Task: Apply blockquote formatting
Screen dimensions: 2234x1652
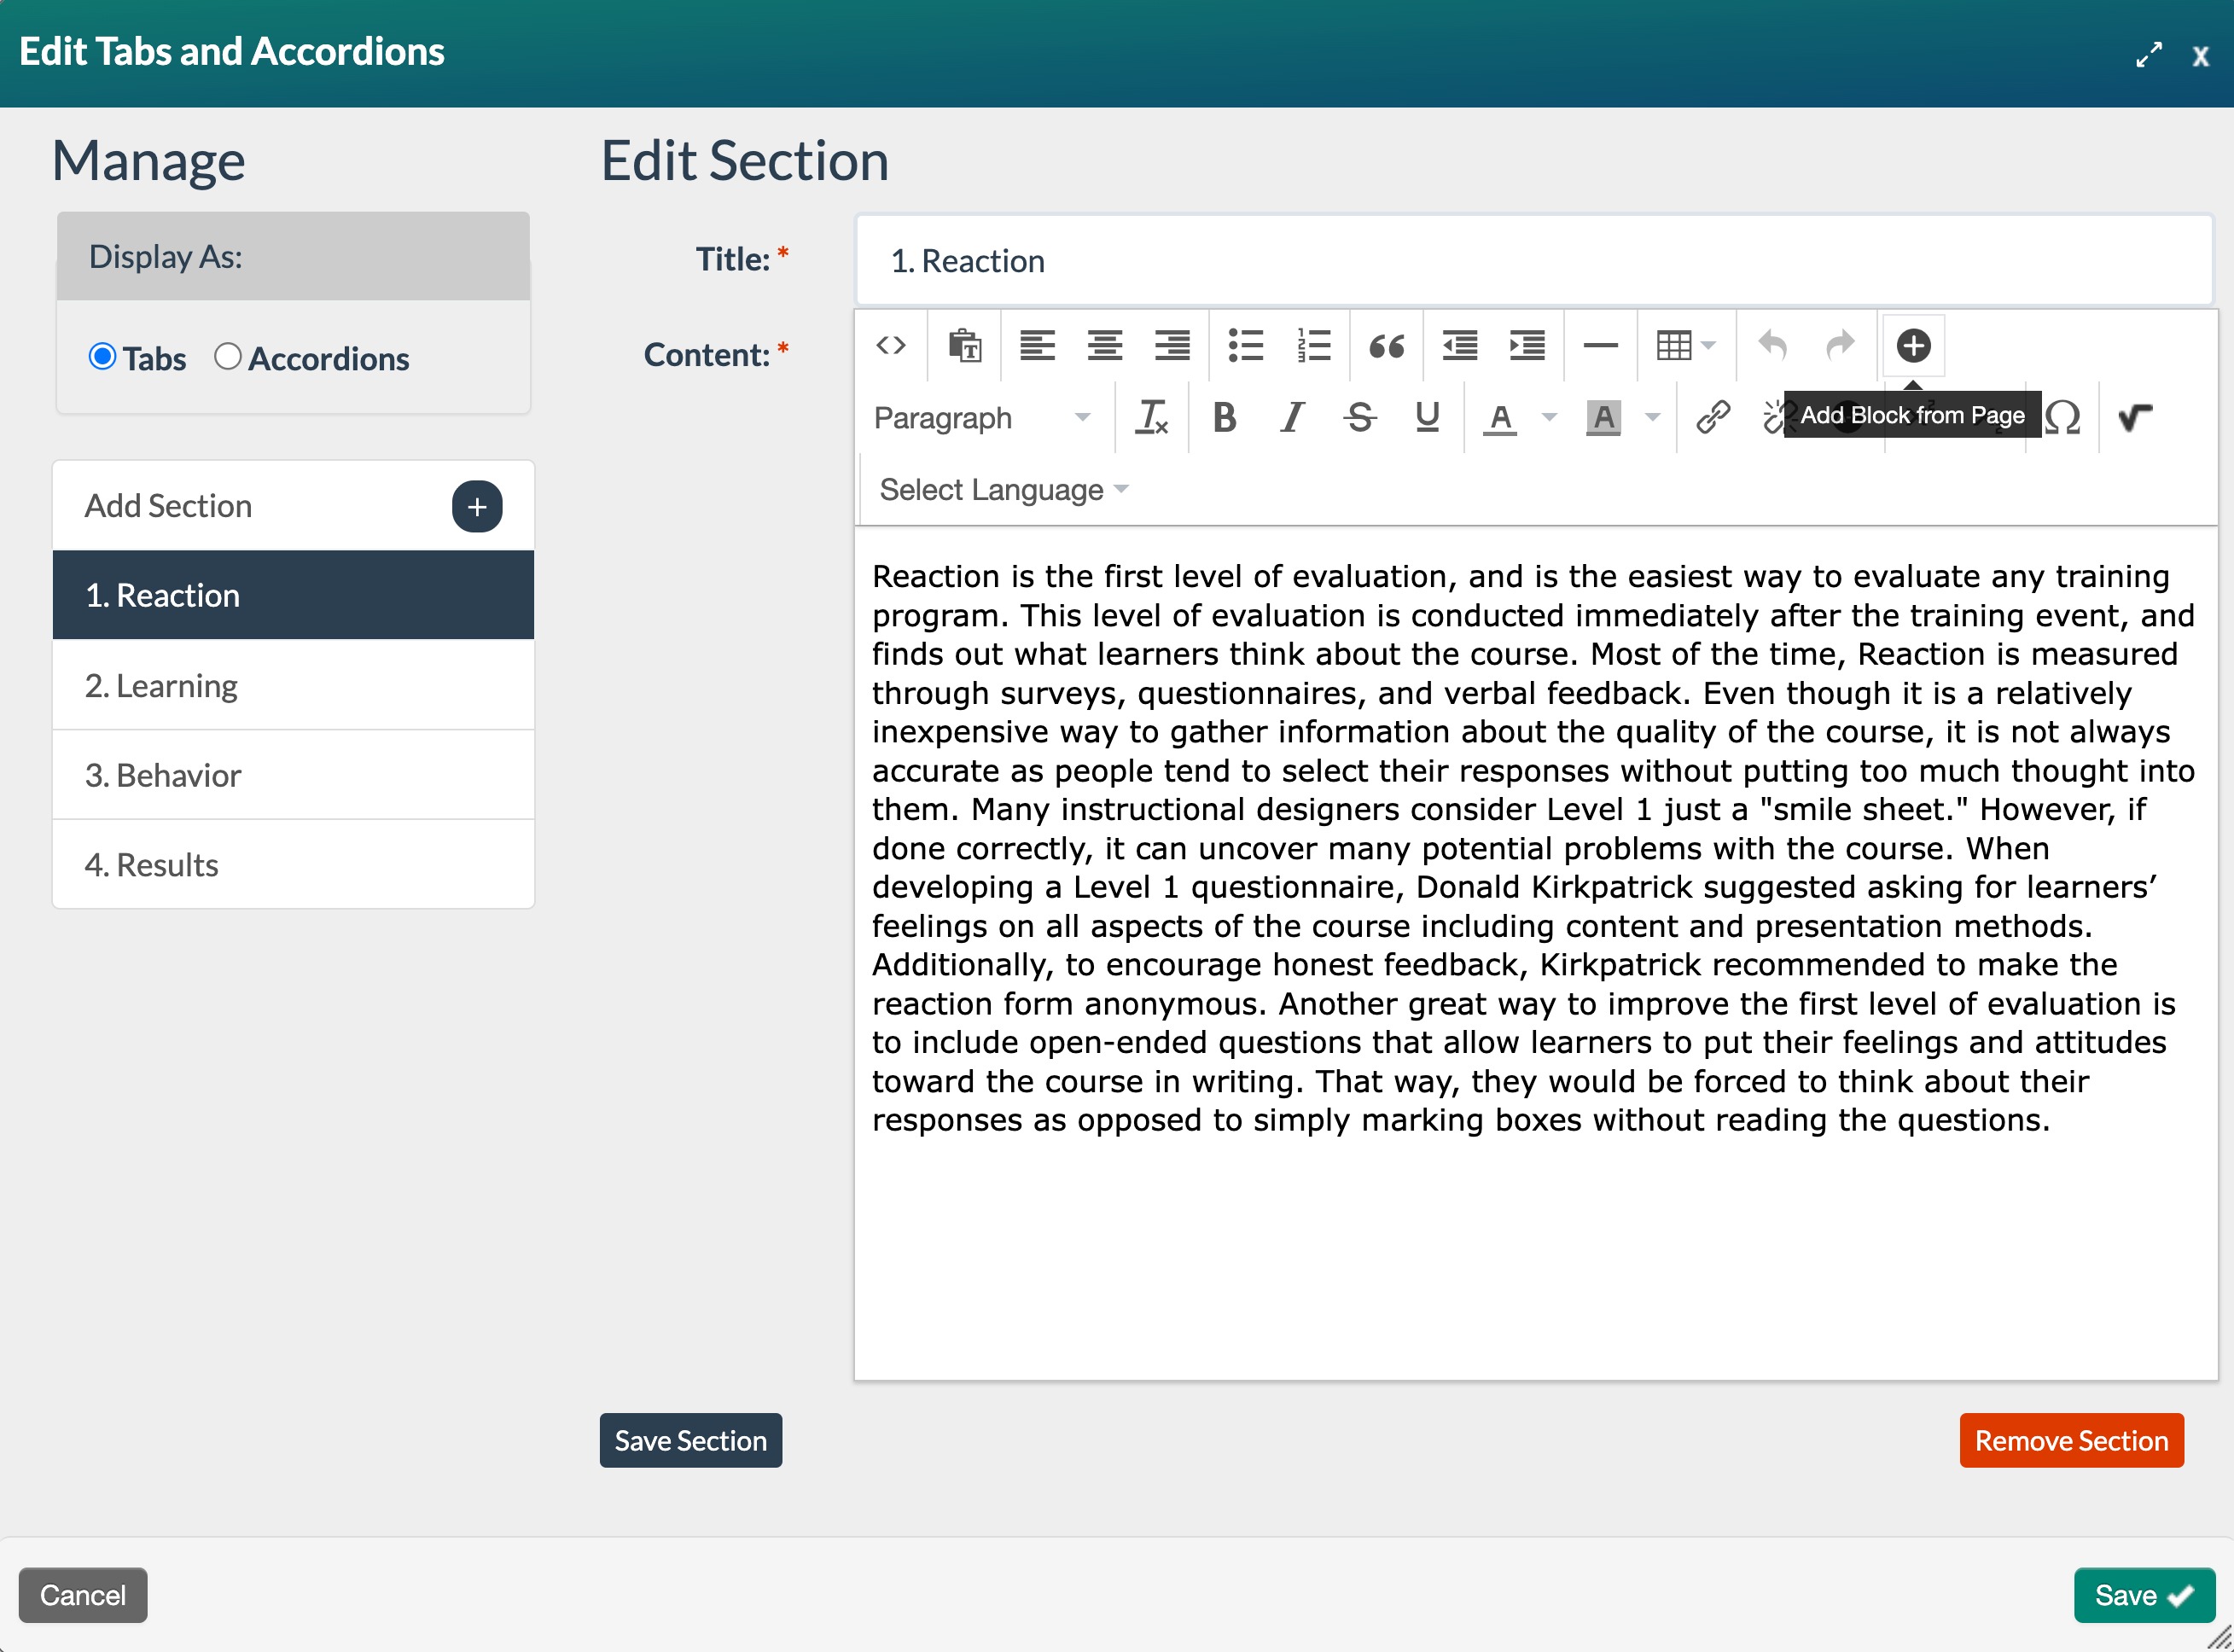Action: tap(1386, 346)
